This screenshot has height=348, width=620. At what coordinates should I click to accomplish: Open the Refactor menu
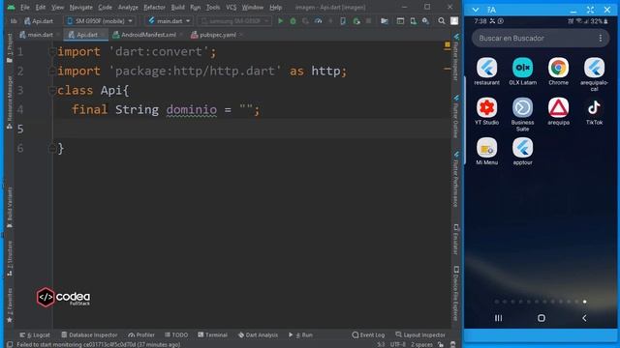(x=154, y=7)
